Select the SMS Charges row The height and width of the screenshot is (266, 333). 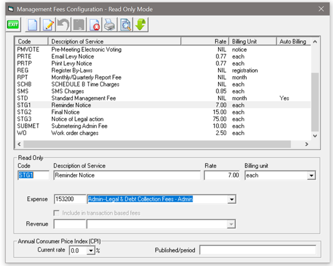pos(163,91)
